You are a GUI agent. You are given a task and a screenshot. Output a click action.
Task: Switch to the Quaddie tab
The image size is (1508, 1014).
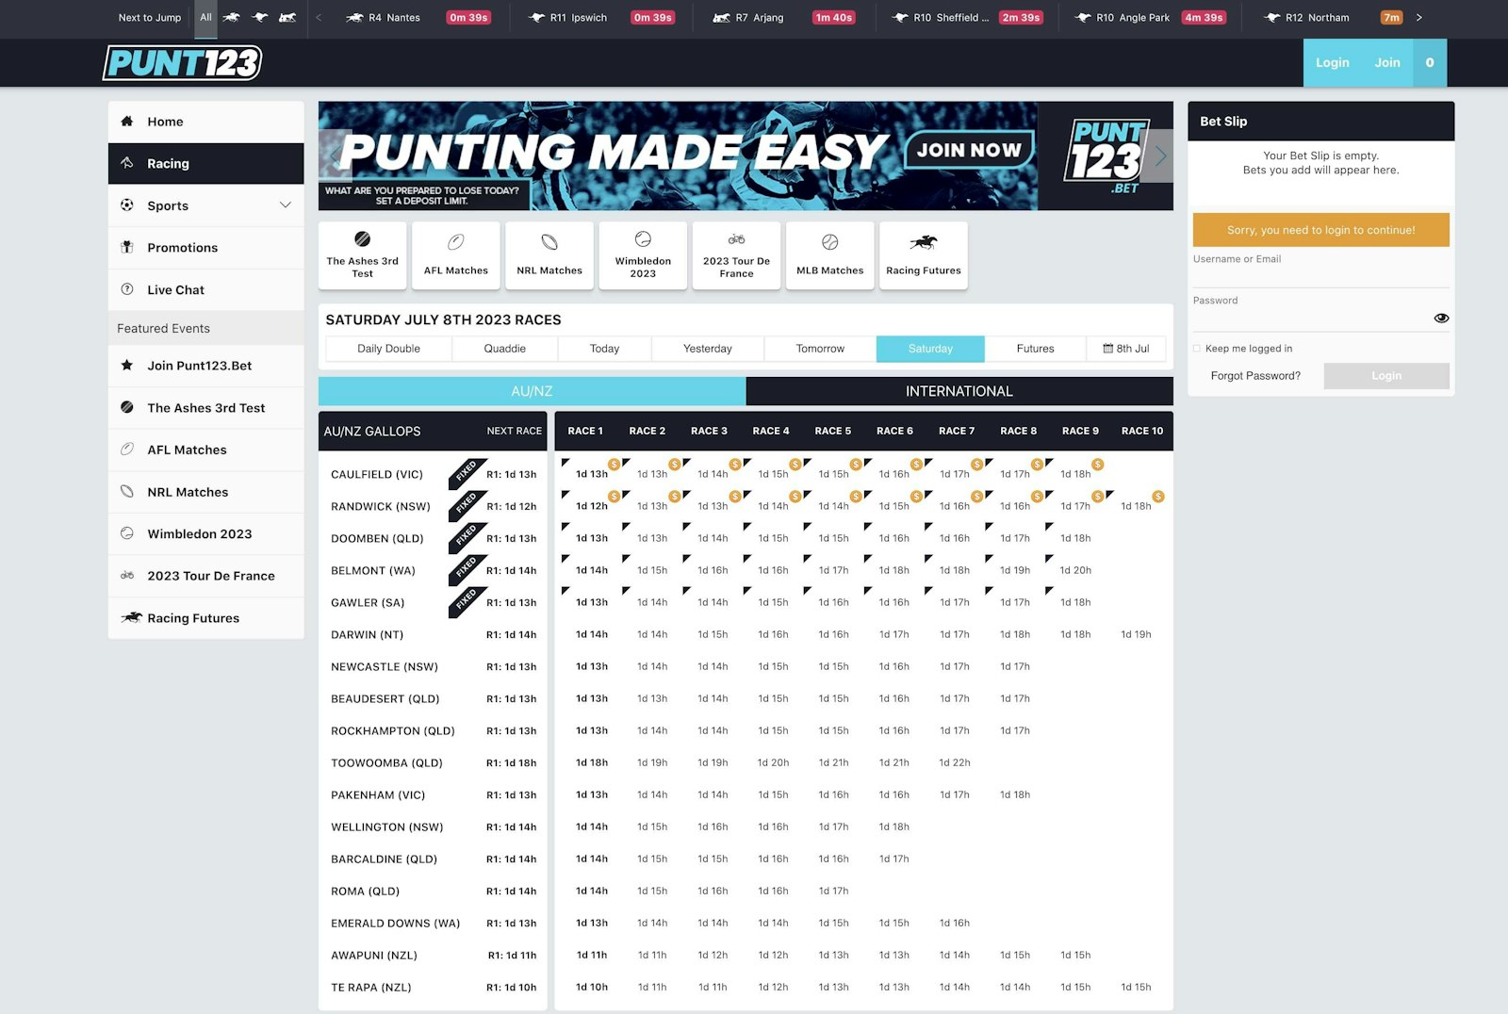click(x=504, y=349)
